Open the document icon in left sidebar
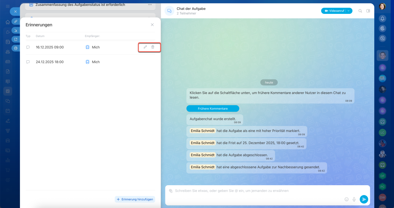 point(8,71)
